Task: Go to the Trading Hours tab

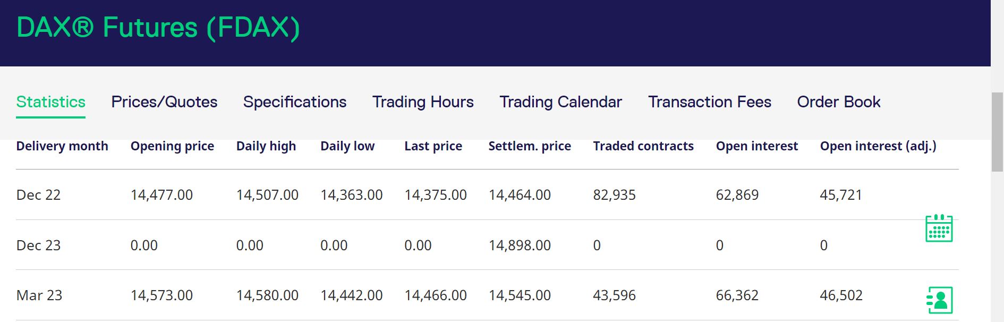Action: 423,102
